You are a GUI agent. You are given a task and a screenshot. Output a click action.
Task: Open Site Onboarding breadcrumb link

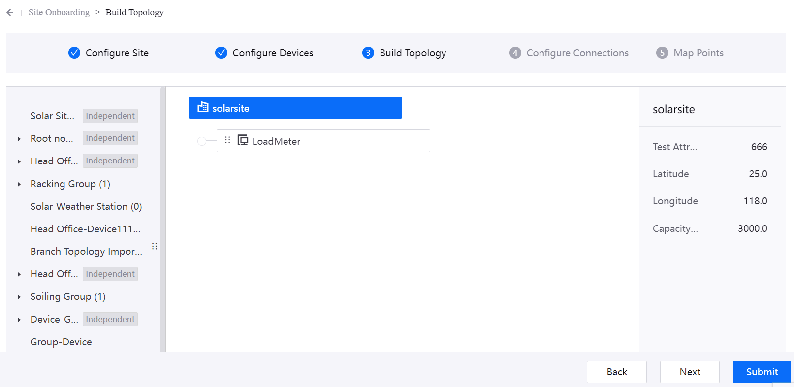(x=59, y=12)
